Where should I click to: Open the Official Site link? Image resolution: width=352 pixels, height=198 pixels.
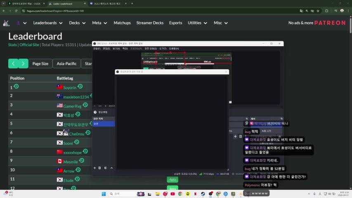(x=29, y=45)
